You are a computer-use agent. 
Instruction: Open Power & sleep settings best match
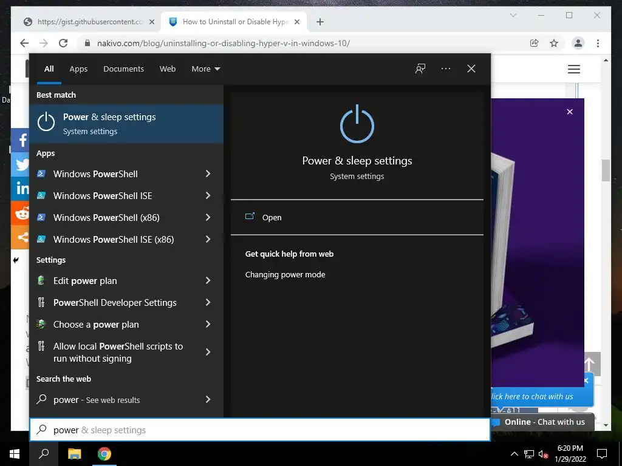pos(126,124)
